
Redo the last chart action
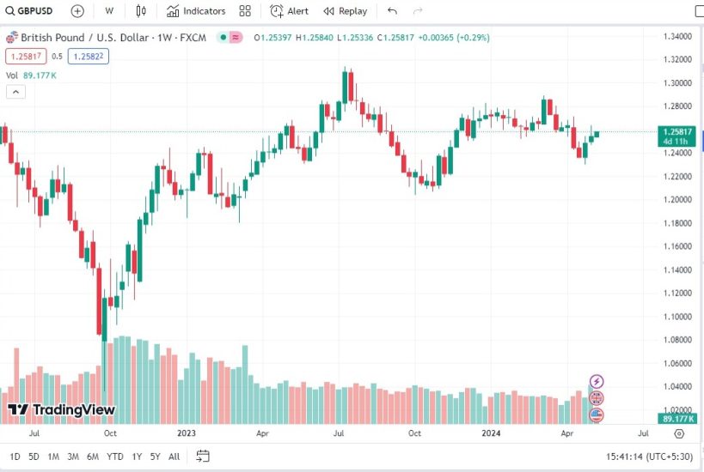tap(418, 11)
